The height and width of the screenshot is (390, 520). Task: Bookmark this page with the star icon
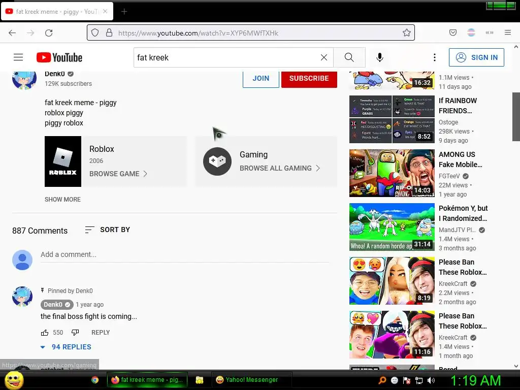[407, 32]
